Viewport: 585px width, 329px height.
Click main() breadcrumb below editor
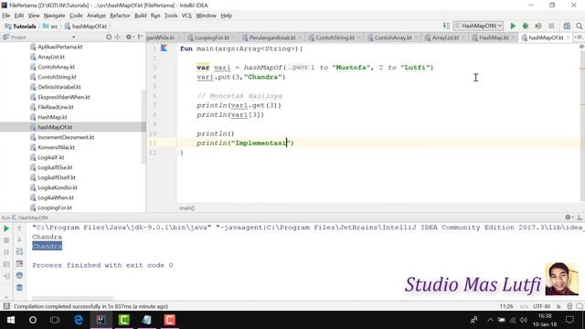click(x=186, y=208)
